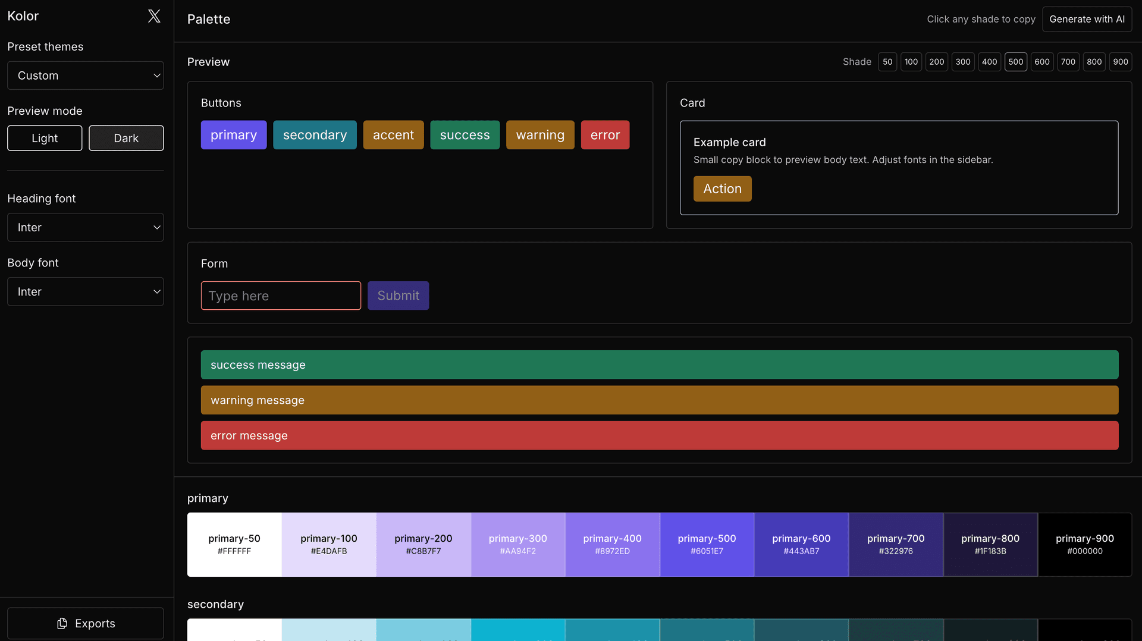Select shade 50 in the Shade selector
The width and height of the screenshot is (1142, 641).
887,61
